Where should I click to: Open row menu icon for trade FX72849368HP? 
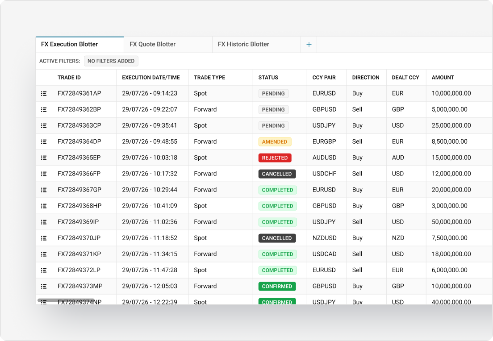pos(44,206)
